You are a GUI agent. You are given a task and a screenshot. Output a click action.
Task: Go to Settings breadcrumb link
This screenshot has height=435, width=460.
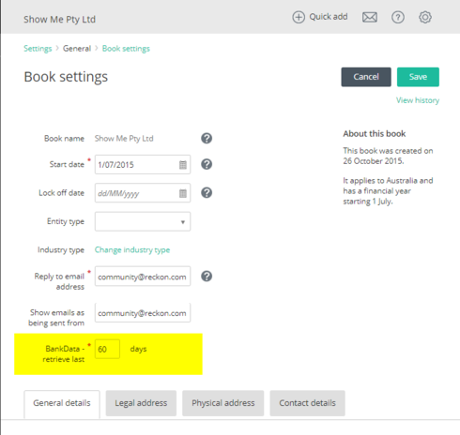point(38,49)
